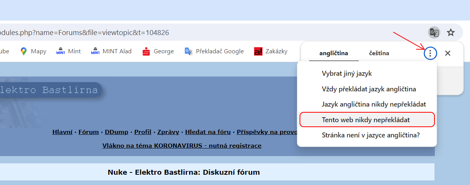Close the translate popup with X

[x=448, y=53]
